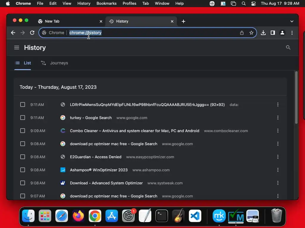Image resolution: width=305 pixels, height=228 pixels.
Task: Open Control Center in menu bar
Action: tap(253, 4)
